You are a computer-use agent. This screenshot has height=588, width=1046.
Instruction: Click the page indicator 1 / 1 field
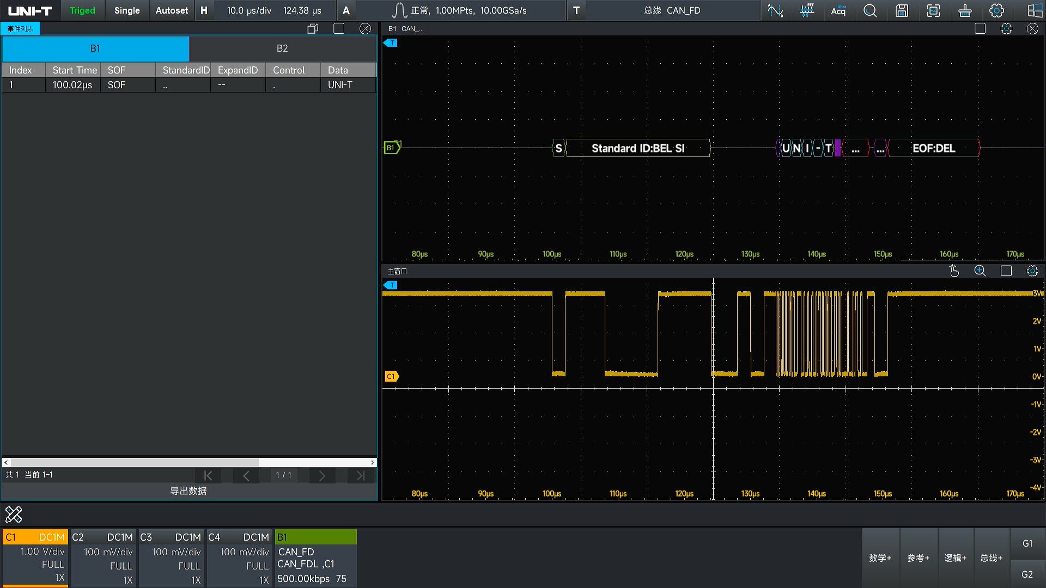pyautogui.click(x=284, y=475)
